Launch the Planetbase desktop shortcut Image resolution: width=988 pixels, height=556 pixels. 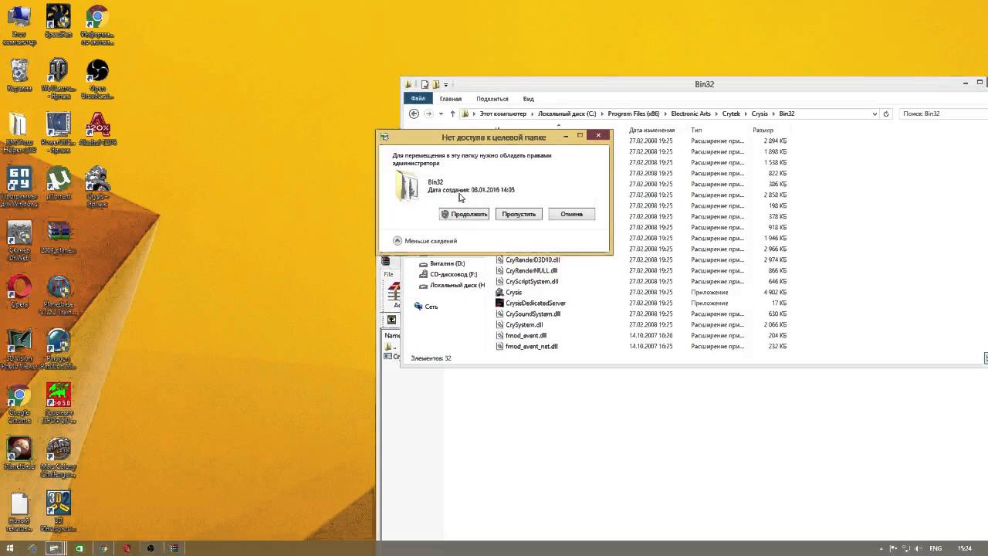tap(19, 454)
